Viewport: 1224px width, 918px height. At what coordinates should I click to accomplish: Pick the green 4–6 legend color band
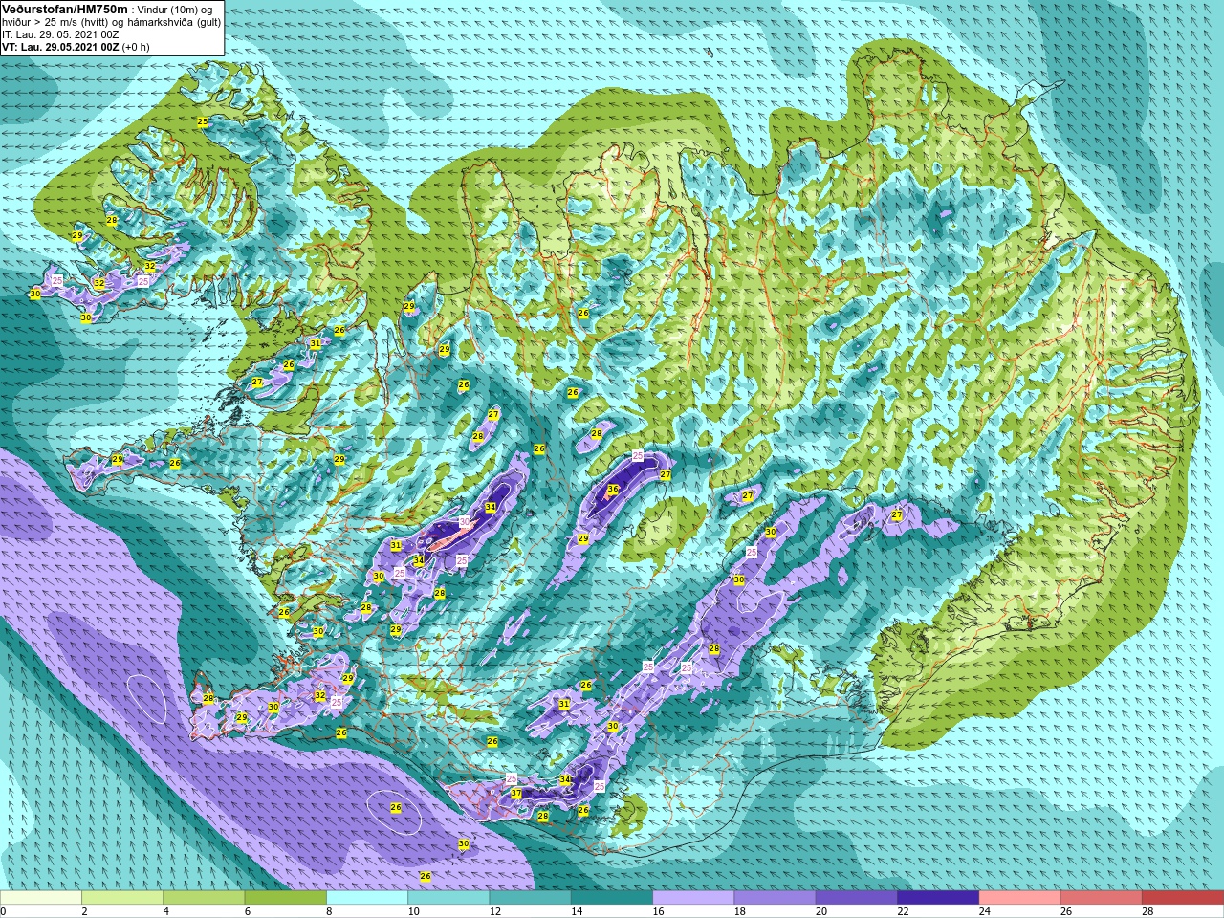pyautogui.click(x=204, y=898)
